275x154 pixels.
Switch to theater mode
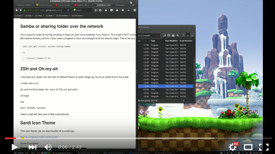[248, 147]
